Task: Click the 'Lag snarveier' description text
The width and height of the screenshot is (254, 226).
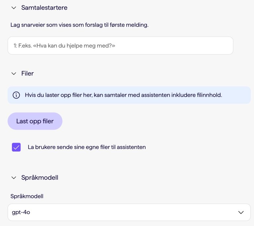Action: (x=79, y=25)
